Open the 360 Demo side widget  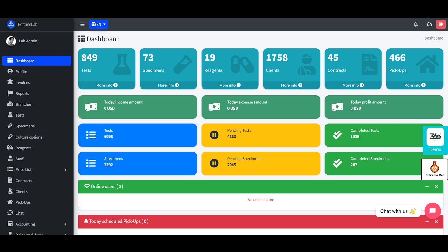[435, 140]
